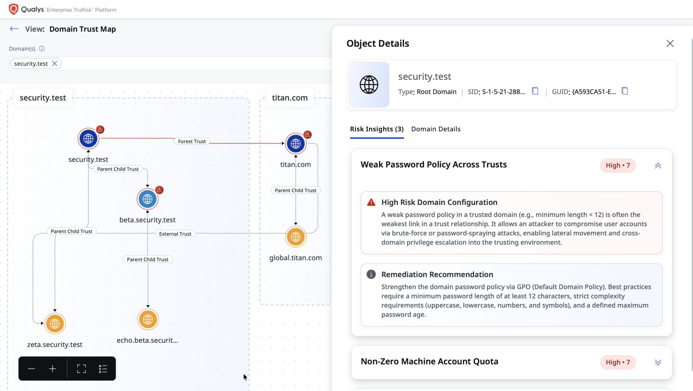
Task: Copy the GUID value
Action: (x=625, y=91)
